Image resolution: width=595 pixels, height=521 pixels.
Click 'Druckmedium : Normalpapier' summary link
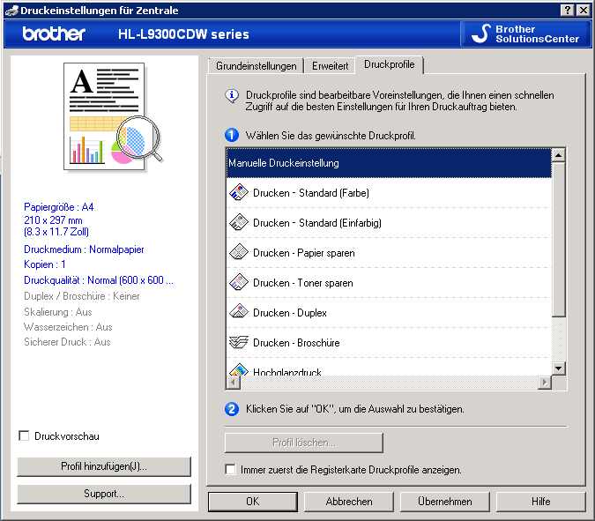pos(84,249)
